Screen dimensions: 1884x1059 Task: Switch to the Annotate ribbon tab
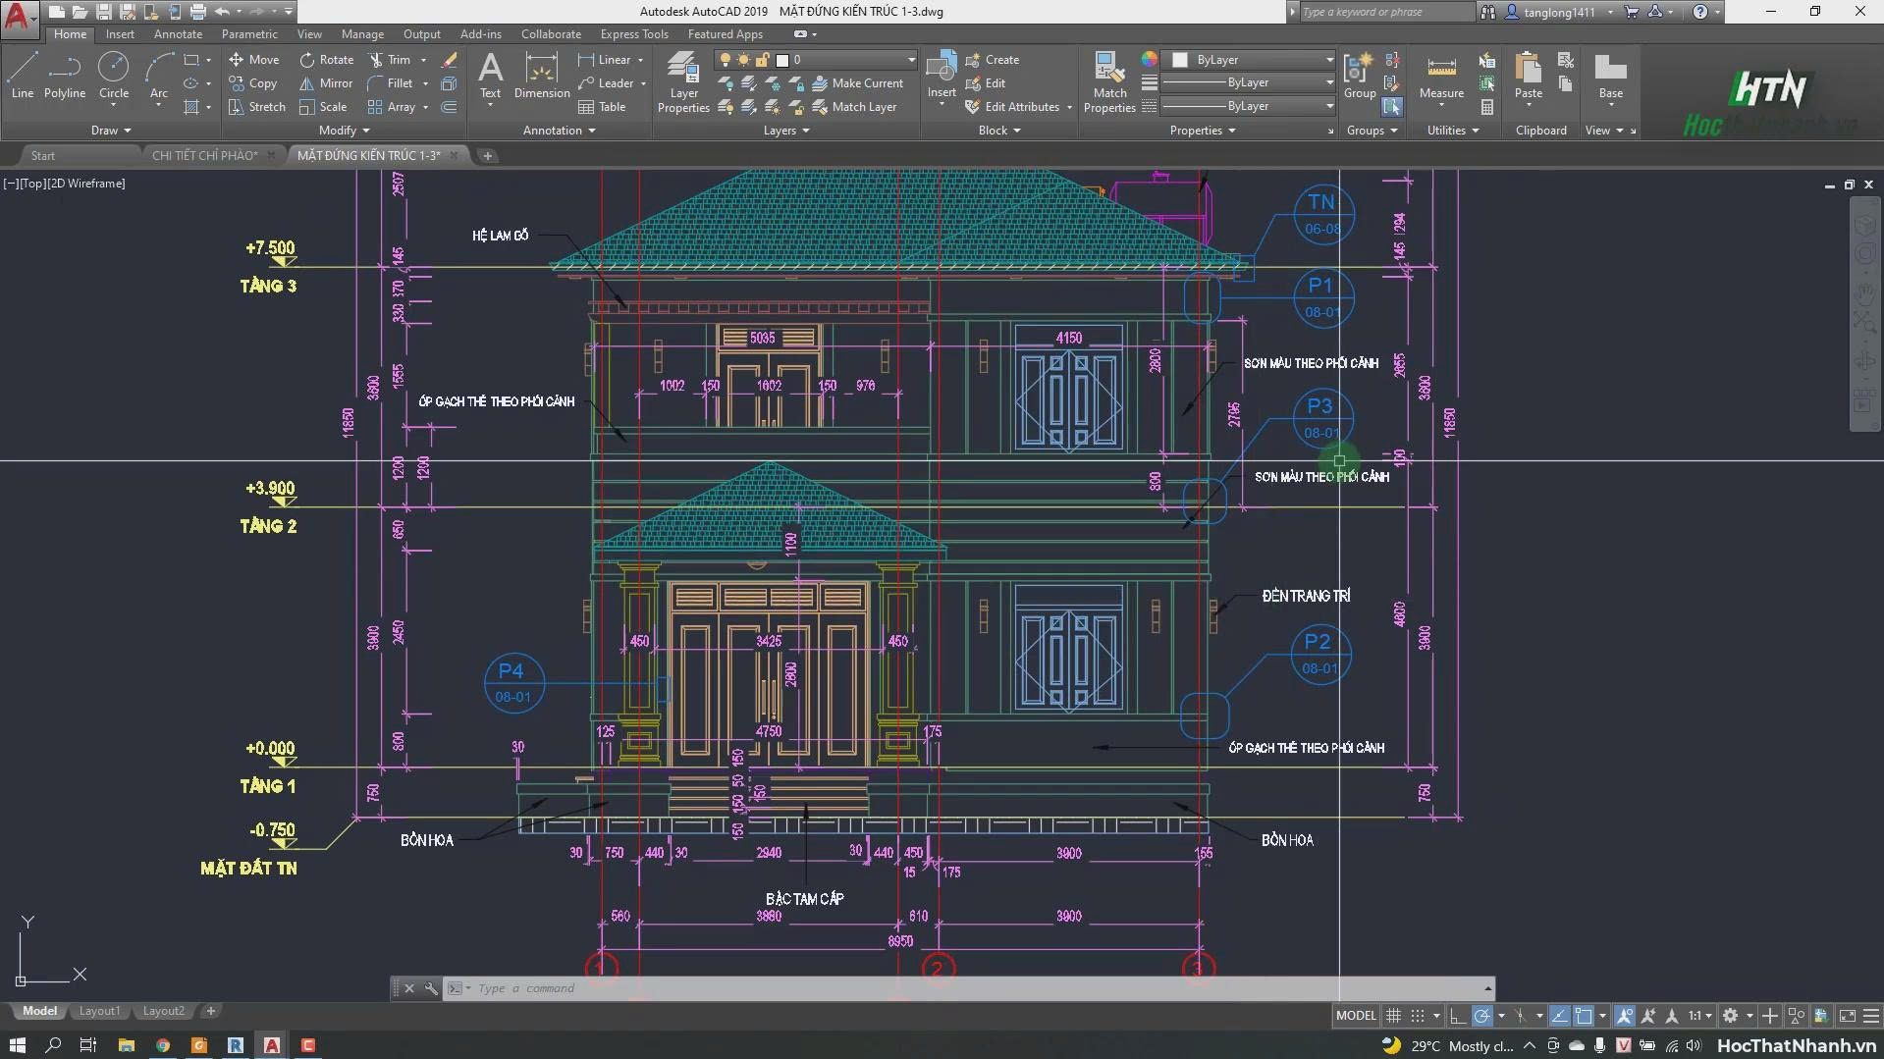point(178,34)
